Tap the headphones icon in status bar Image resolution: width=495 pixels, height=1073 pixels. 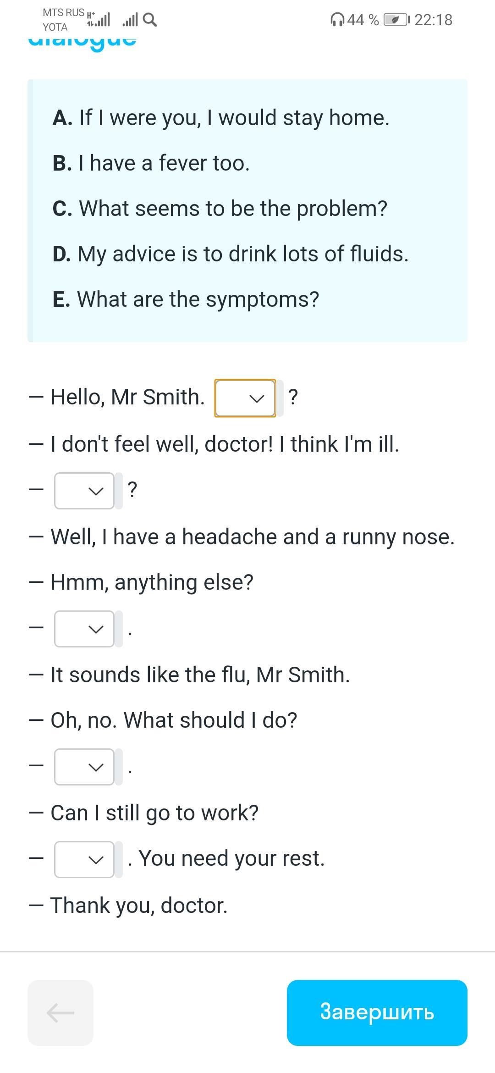[337, 20]
